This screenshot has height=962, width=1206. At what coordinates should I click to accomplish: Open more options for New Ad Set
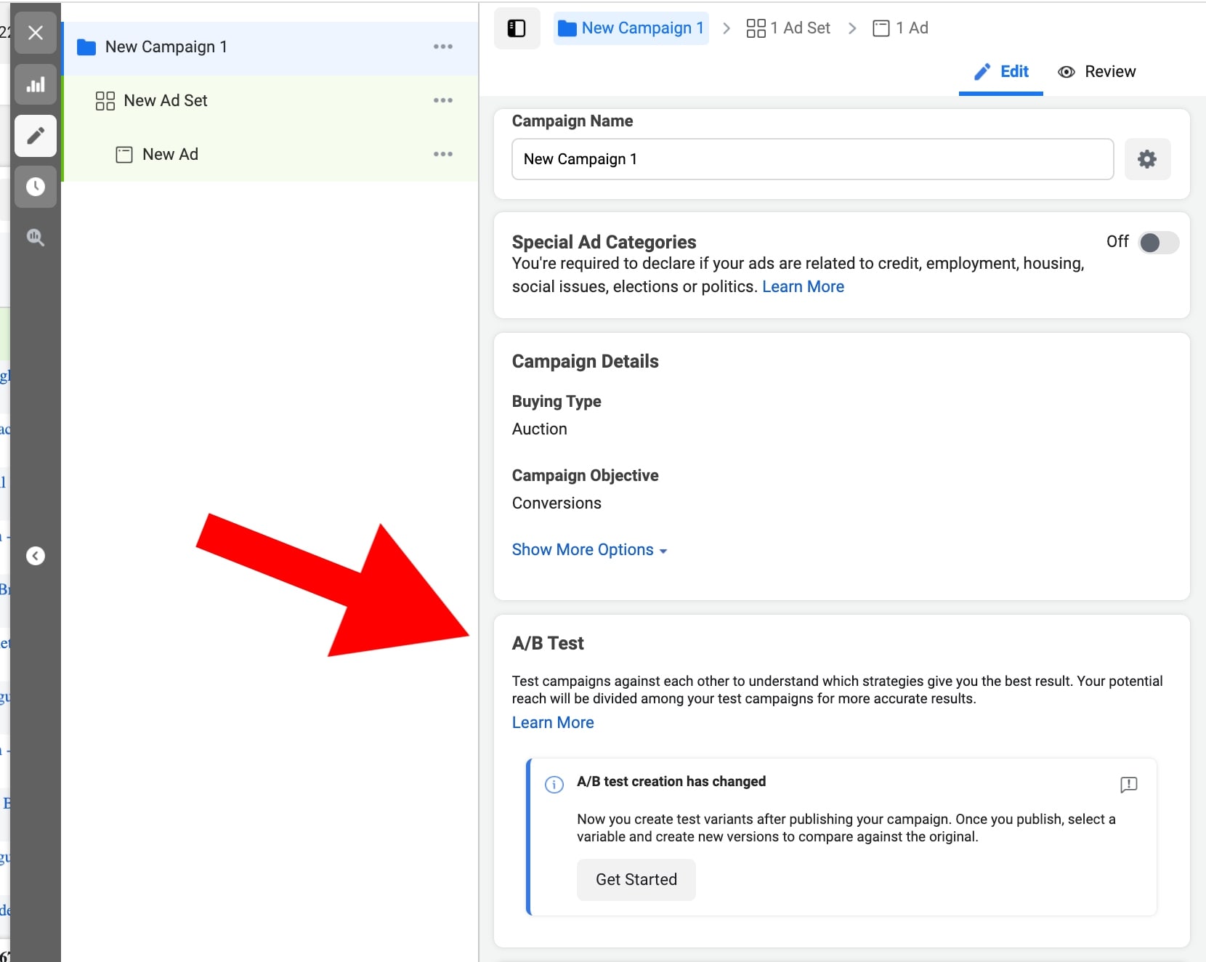click(x=442, y=100)
